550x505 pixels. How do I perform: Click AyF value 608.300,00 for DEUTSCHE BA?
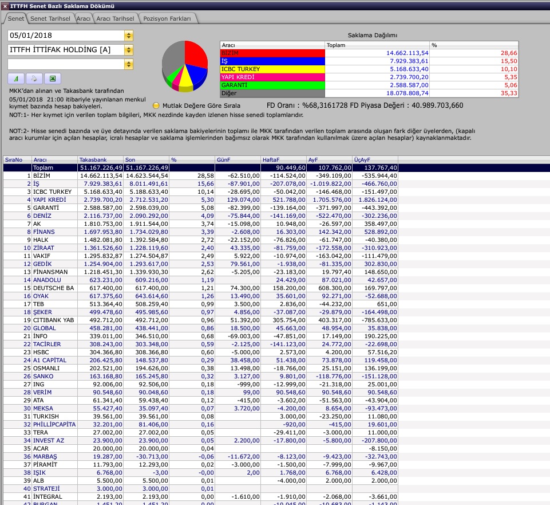coord(335,288)
